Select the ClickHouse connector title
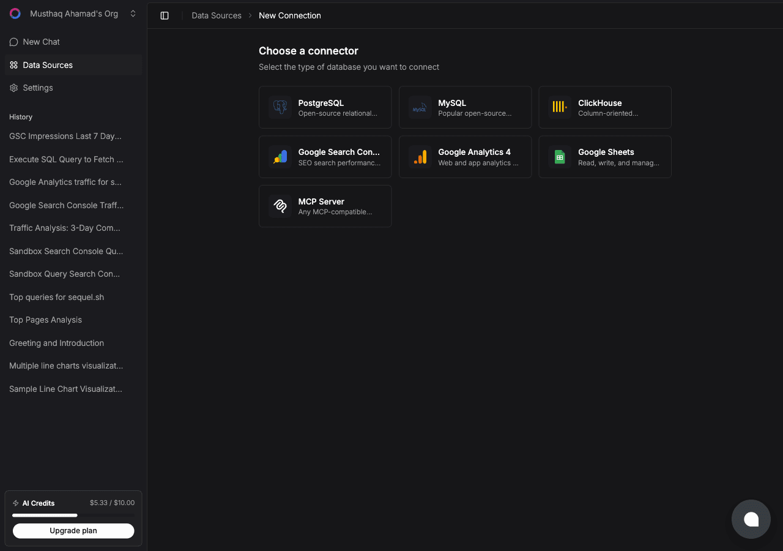 pos(600,103)
